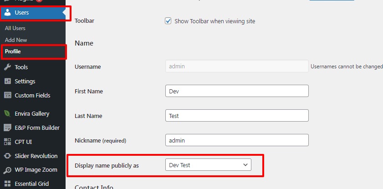
Task: Click the CPT UI icon
Action: (x=7, y=142)
